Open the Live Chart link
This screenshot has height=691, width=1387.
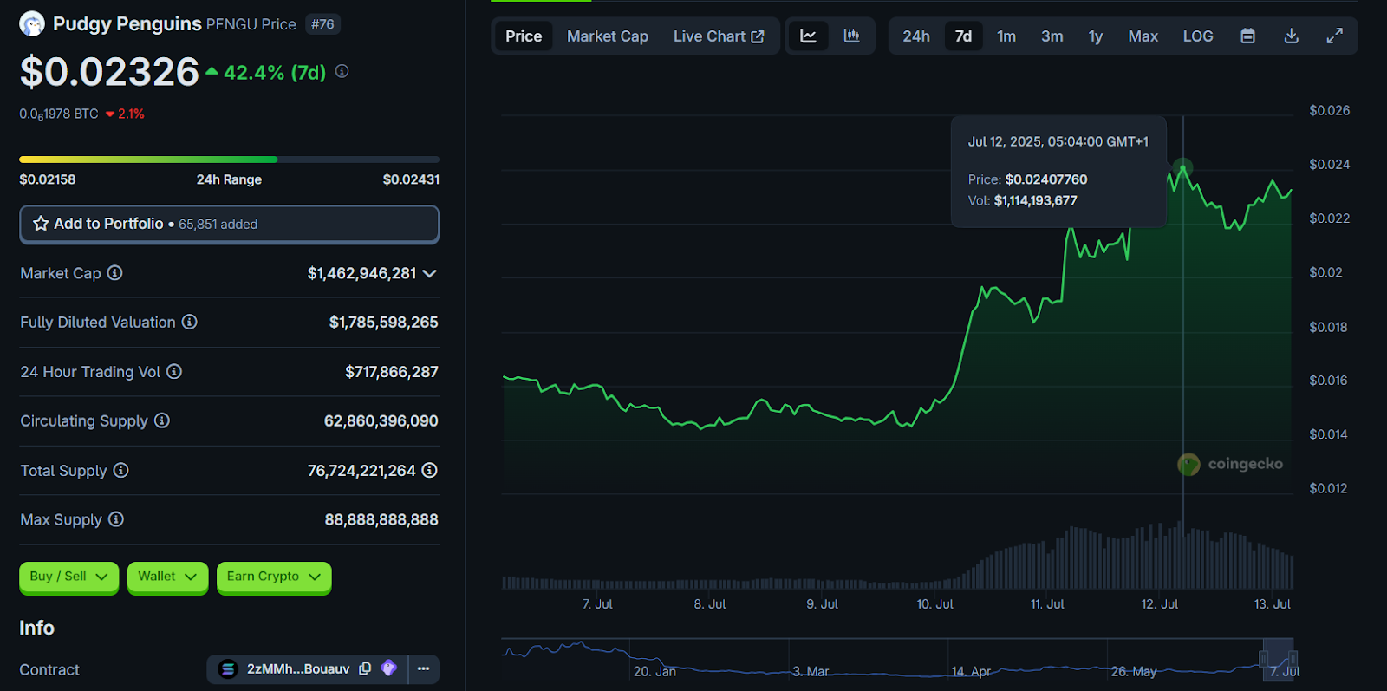point(718,36)
